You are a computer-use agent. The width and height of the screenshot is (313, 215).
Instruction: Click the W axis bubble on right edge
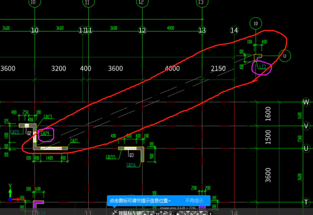tap(306, 102)
